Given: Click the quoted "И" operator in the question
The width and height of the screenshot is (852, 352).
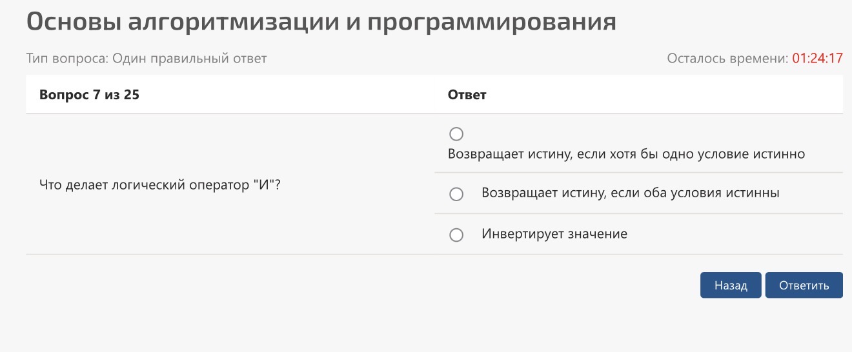Looking at the screenshot, I should [x=266, y=185].
